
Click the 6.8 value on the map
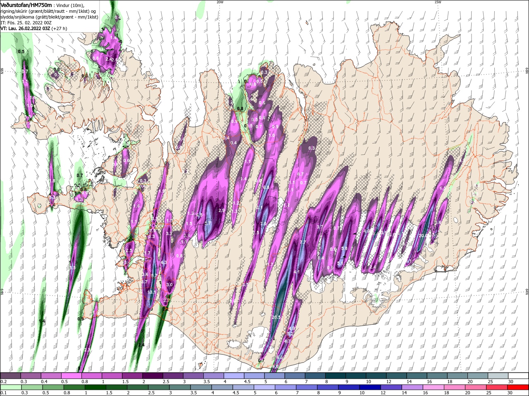click(x=267, y=187)
